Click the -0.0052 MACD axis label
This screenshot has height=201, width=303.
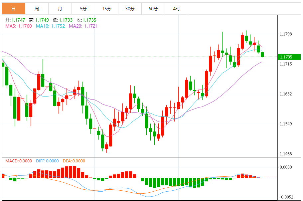pos(286,197)
